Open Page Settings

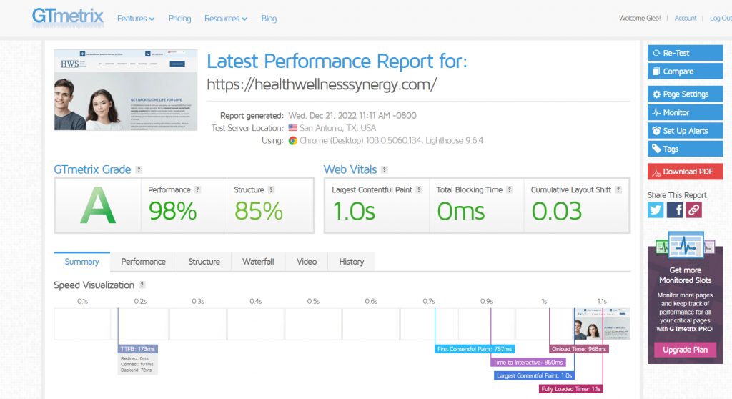point(685,94)
